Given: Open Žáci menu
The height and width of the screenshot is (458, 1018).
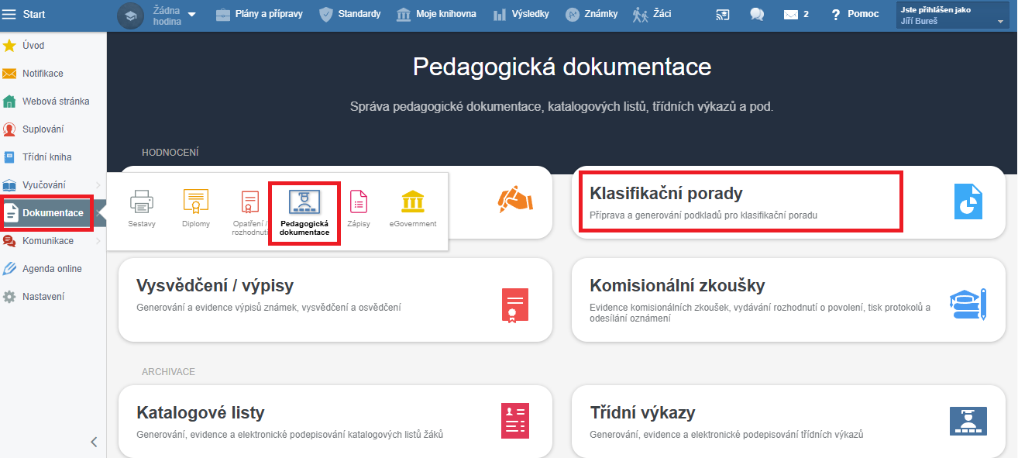Looking at the screenshot, I should pyautogui.click(x=652, y=14).
